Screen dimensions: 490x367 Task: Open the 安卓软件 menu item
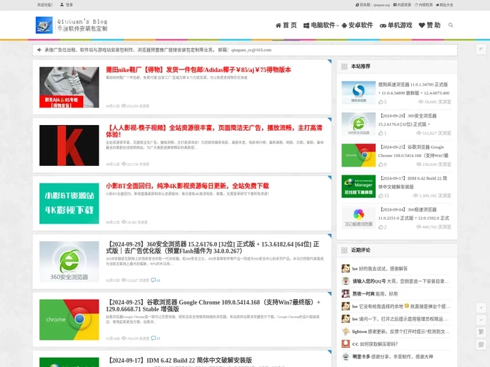pyautogui.click(x=357, y=25)
